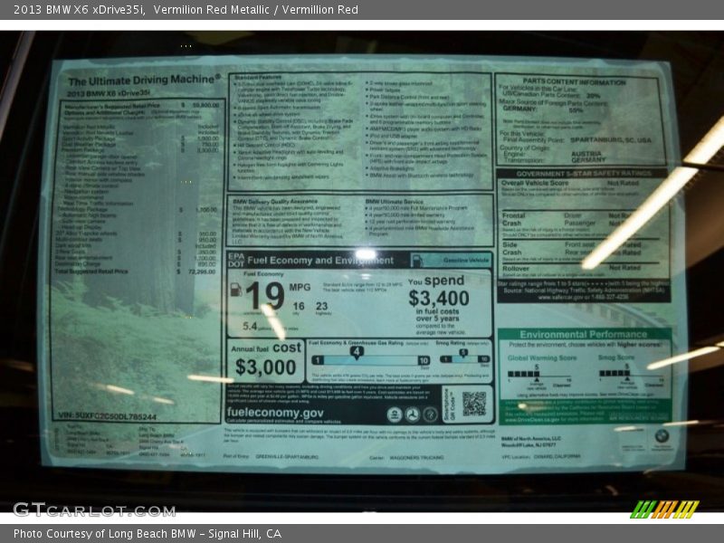Viewport: 724px width, 543px height.
Task: Click the "PARTS CONTENT INFORMATION" heading
Action: (575, 81)
